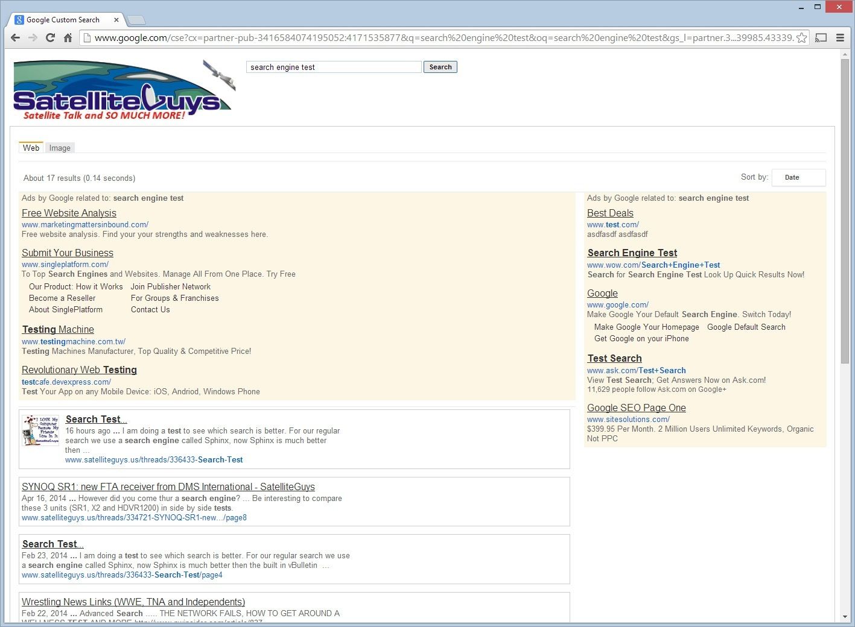Viewport: 855px width, 627px height.
Task: Open the For Groups & Franchises link
Action: [175, 298]
